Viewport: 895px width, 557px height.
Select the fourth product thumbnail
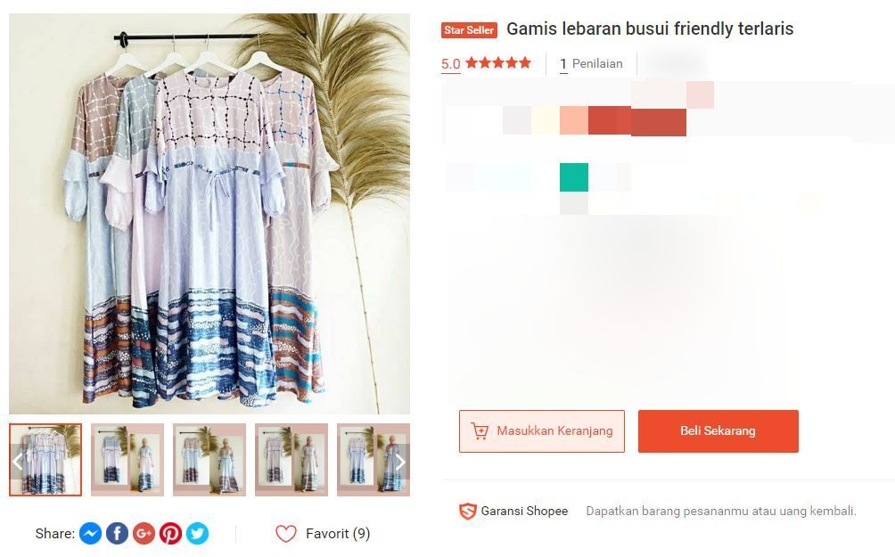291,460
